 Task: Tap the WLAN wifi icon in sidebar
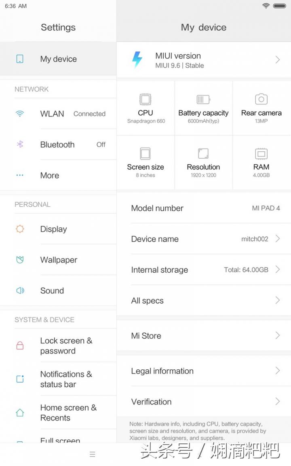(x=20, y=114)
